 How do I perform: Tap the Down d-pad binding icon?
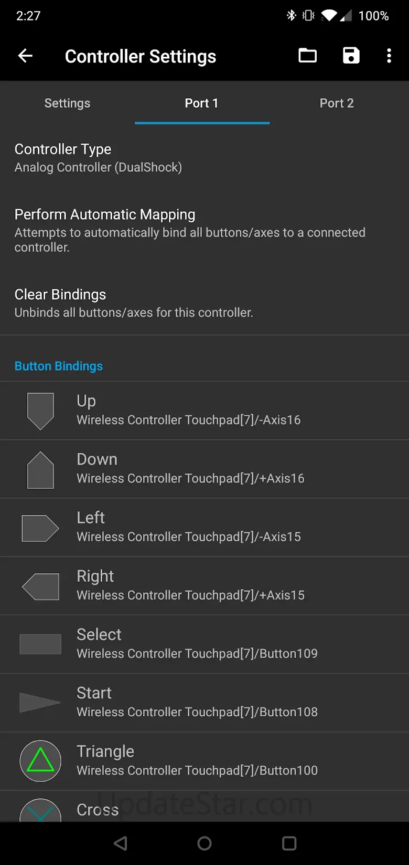[x=40, y=469]
